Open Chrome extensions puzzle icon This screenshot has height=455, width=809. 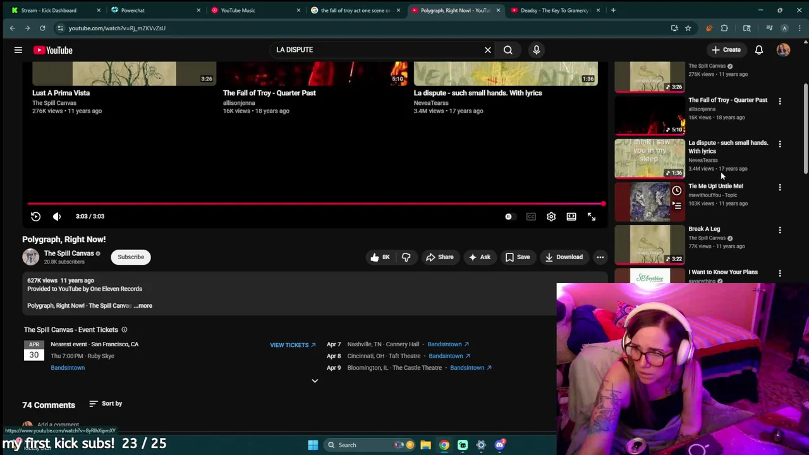(x=724, y=28)
